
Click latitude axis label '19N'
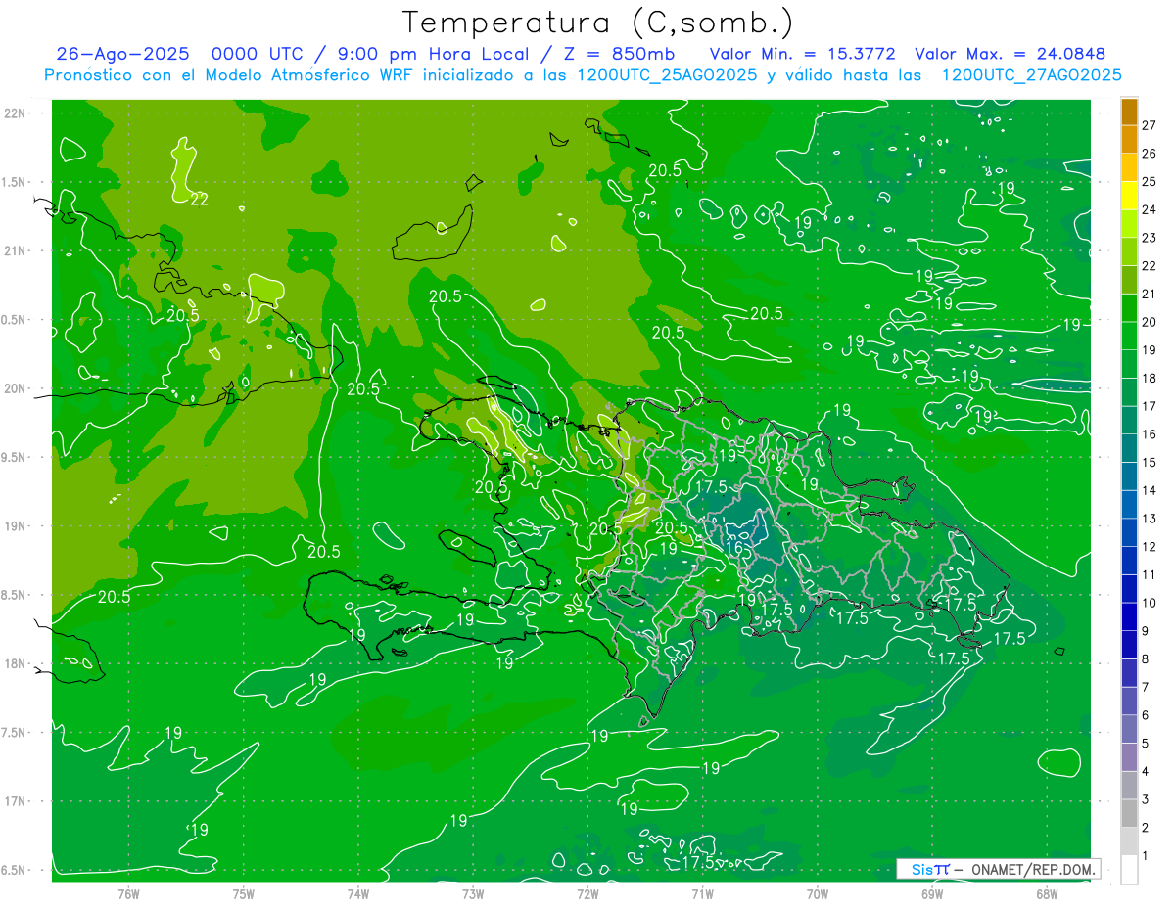click(x=16, y=526)
